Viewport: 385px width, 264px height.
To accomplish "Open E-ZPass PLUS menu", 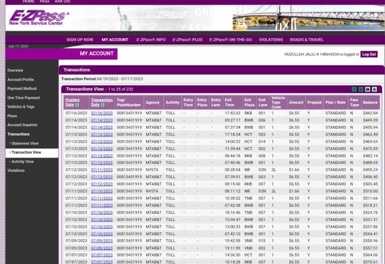I will (x=187, y=40).
